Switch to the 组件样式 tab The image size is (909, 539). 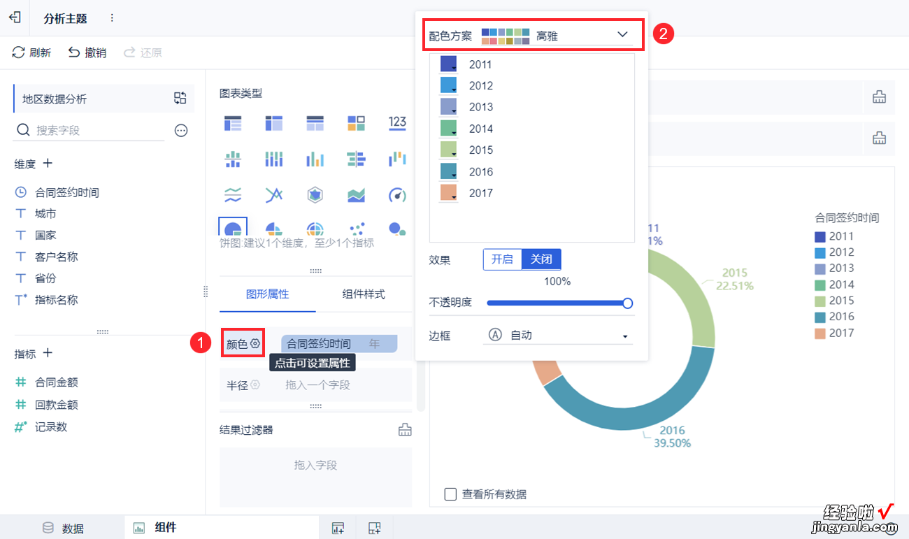coord(364,294)
